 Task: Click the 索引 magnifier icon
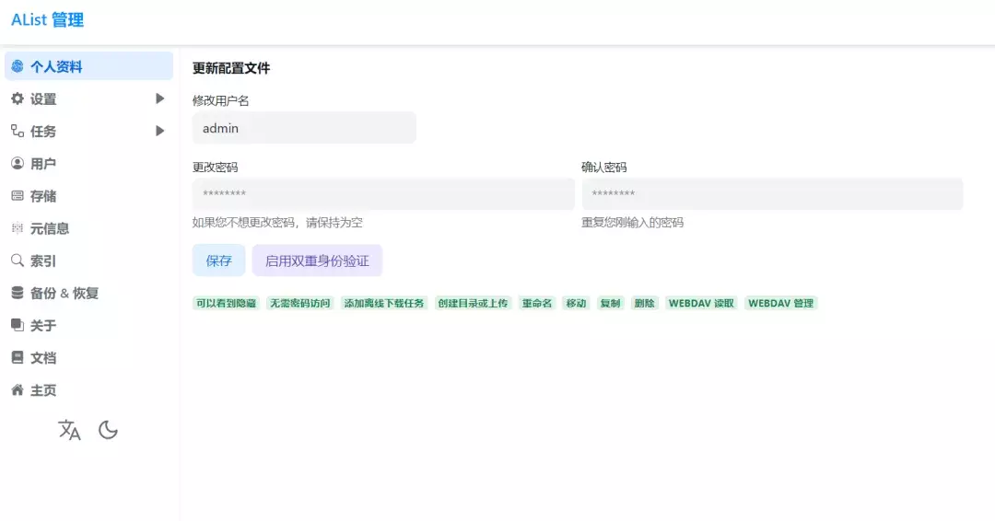tap(18, 260)
